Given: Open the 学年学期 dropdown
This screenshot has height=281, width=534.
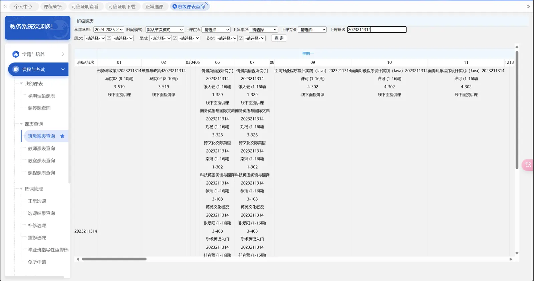Looking at the screenshot, I should (108, 30).
